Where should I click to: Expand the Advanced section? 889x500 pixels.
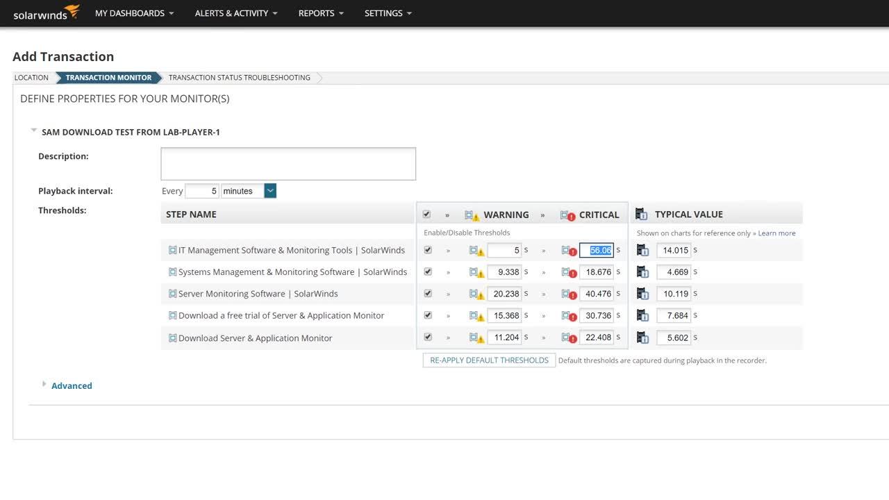[x=71, y=386]
